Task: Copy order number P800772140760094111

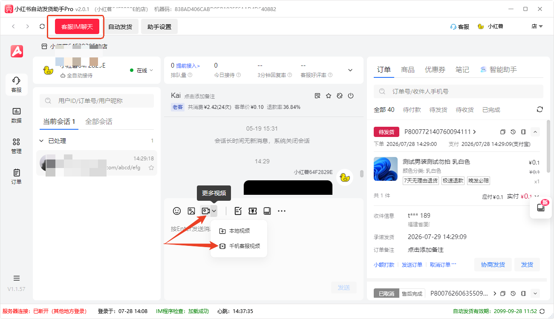Action: pos(503,132)
